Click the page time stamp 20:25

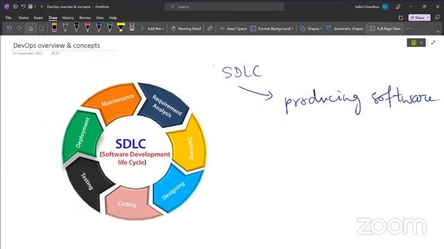click(x=55, y=53)
